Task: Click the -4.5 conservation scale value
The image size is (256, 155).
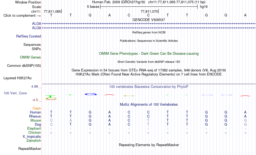Action: tap(35, 100)
